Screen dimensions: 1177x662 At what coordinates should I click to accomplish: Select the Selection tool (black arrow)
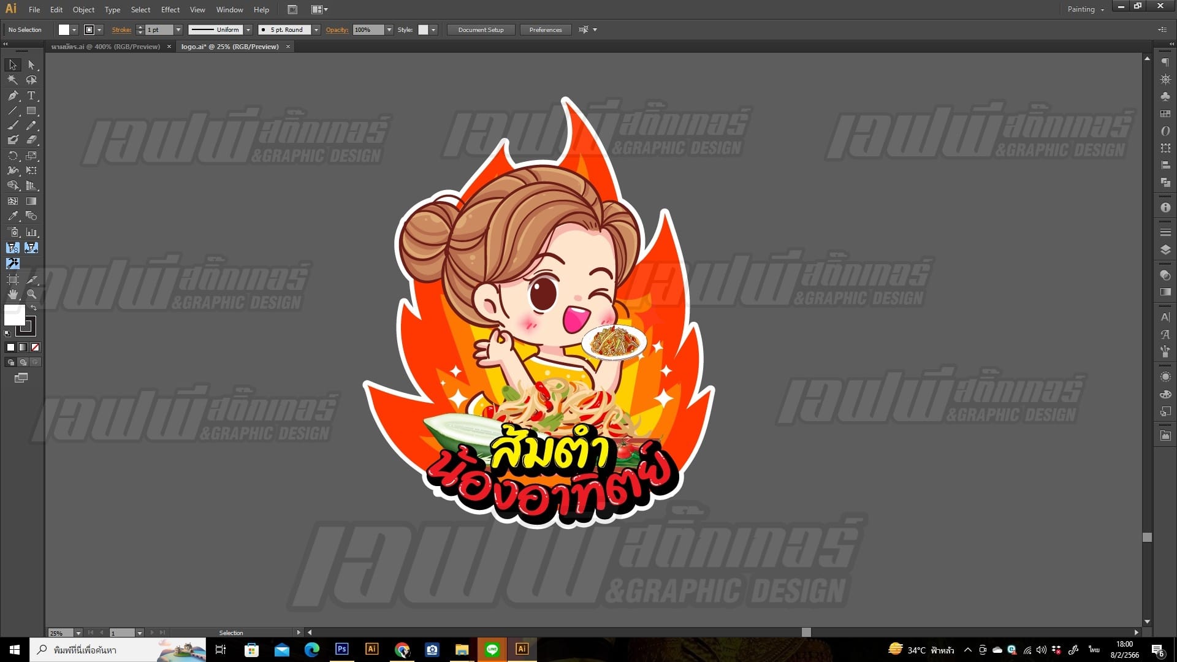13,65
